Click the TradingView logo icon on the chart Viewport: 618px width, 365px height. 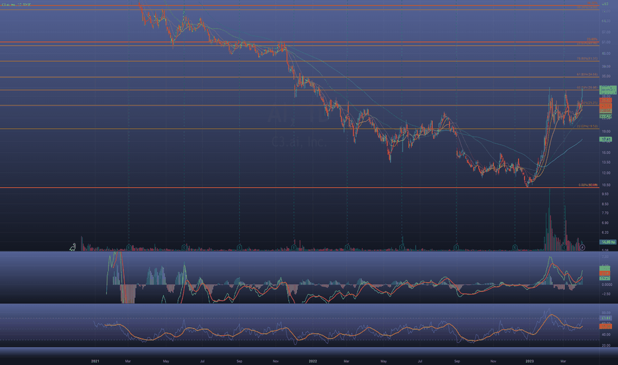tap(72, 248)
